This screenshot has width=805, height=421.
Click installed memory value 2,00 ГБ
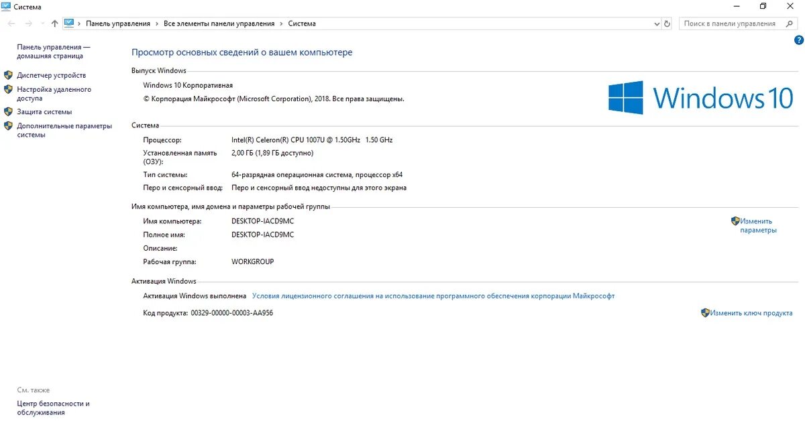click(x=272, y=153)
